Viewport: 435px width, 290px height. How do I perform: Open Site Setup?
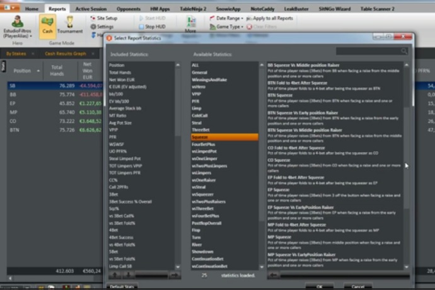[x=104, y=18]
